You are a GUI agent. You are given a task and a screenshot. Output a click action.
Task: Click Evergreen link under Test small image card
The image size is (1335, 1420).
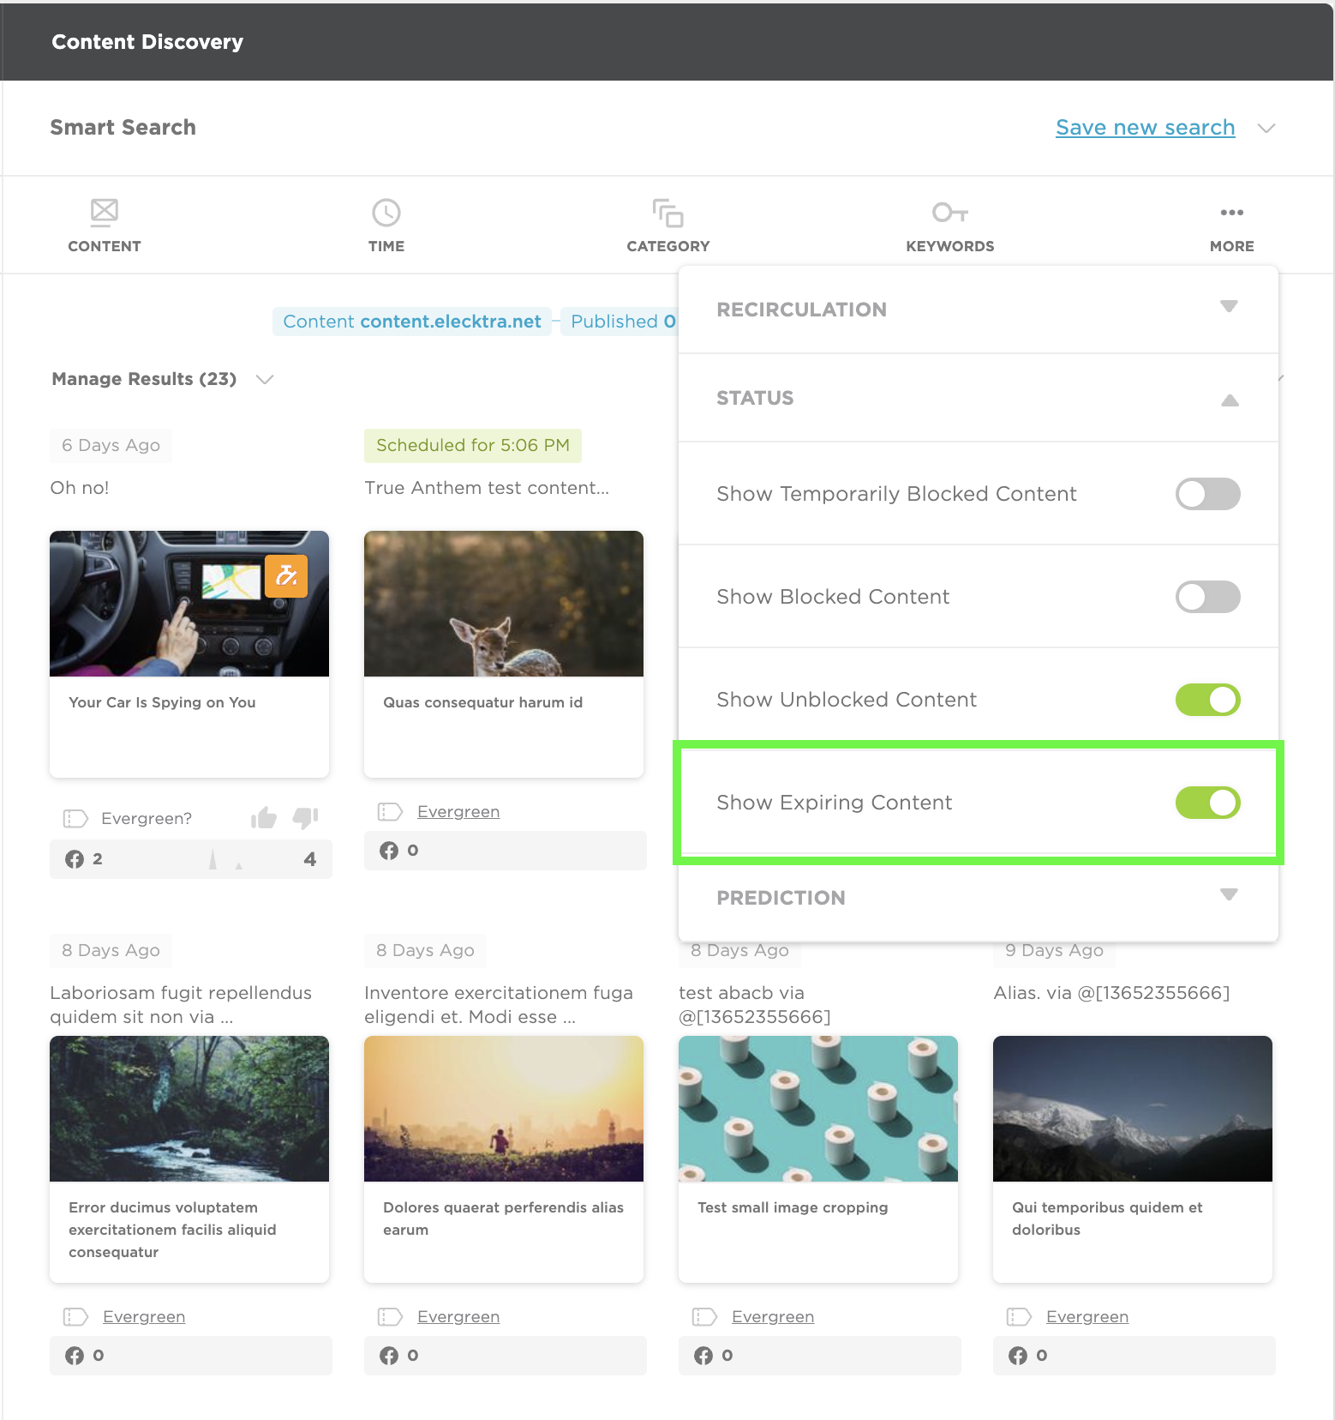point(773,1316)
